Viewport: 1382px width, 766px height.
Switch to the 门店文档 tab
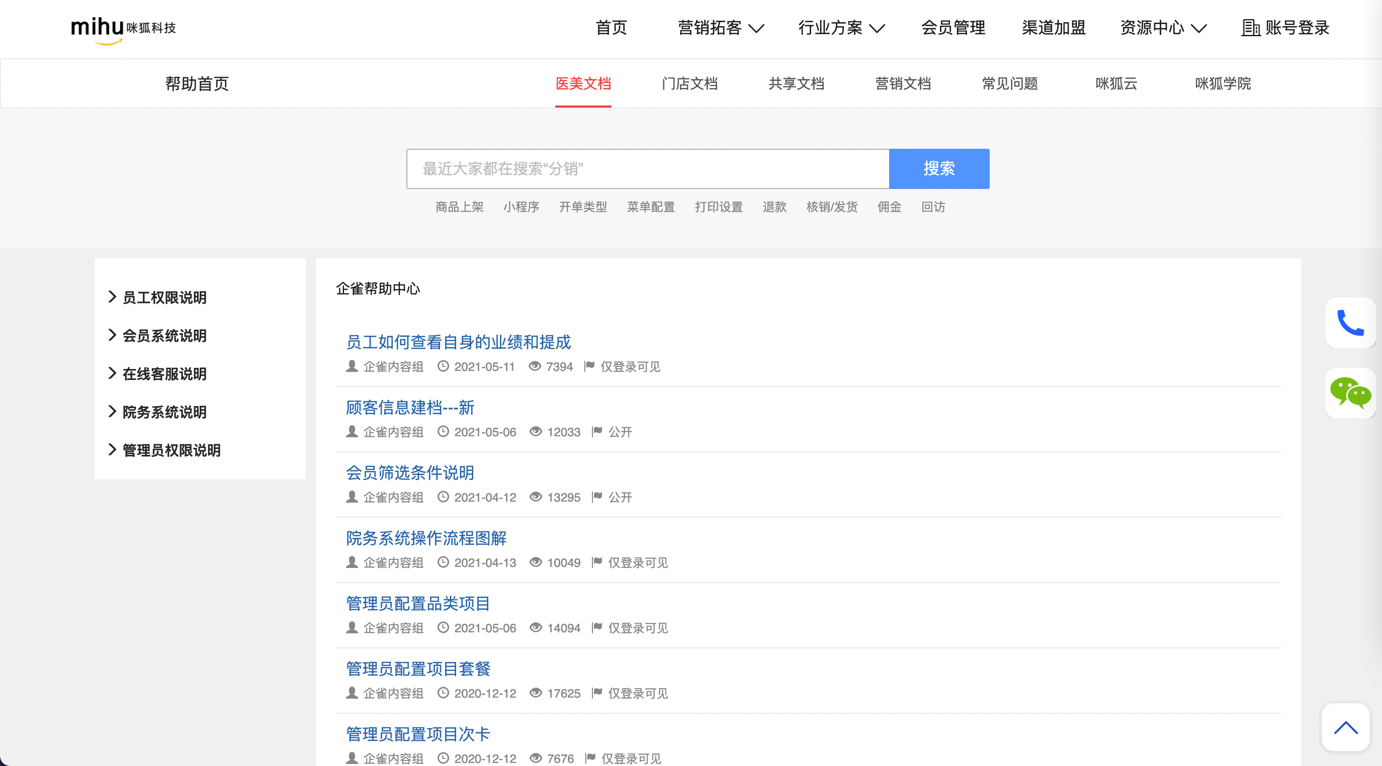coord(689,83)
